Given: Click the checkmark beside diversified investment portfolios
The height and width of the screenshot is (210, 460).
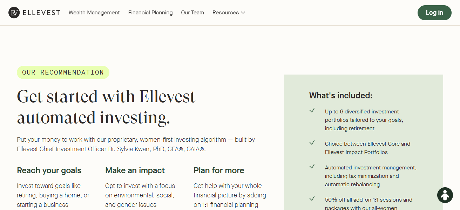Looking at the screenshot, I should 312,110.
